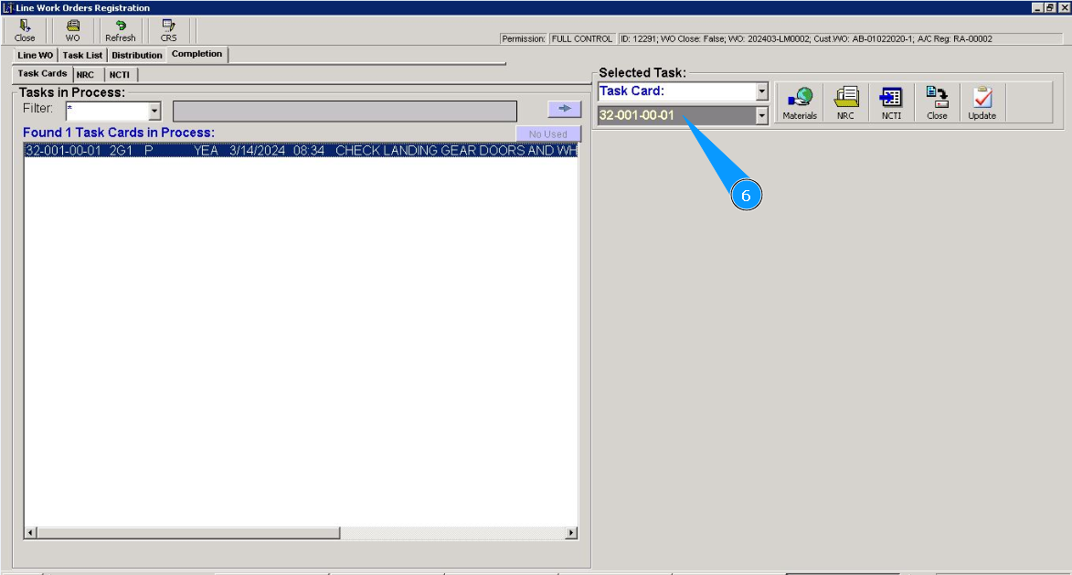Viewport: 1072px width, 575px height.
Task: Click the gray filter text field
Action: point(345,112)
